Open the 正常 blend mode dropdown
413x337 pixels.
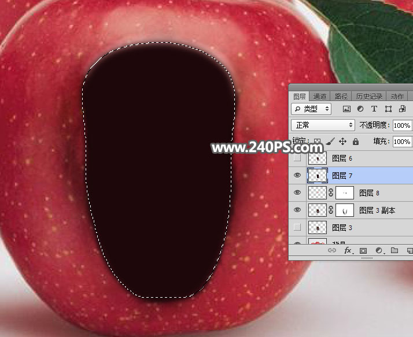click(x=323, y=125)
